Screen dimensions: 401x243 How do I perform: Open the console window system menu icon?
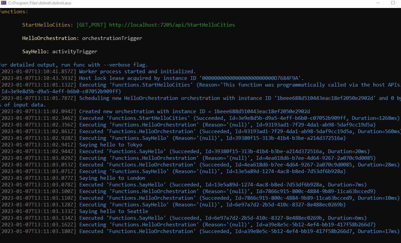click(x=4, y=3)
